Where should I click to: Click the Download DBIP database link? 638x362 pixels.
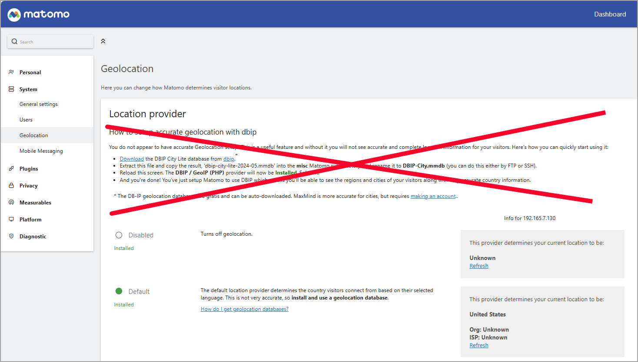132,159
